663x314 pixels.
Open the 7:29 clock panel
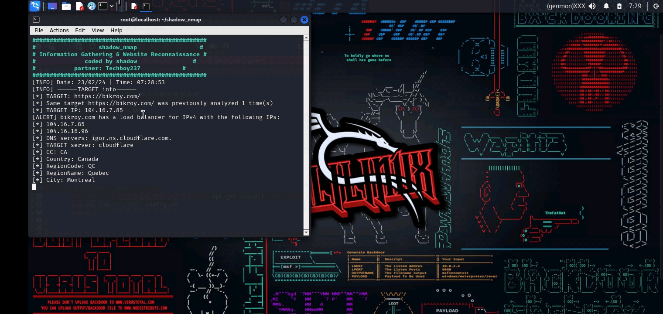coord(635,6)
